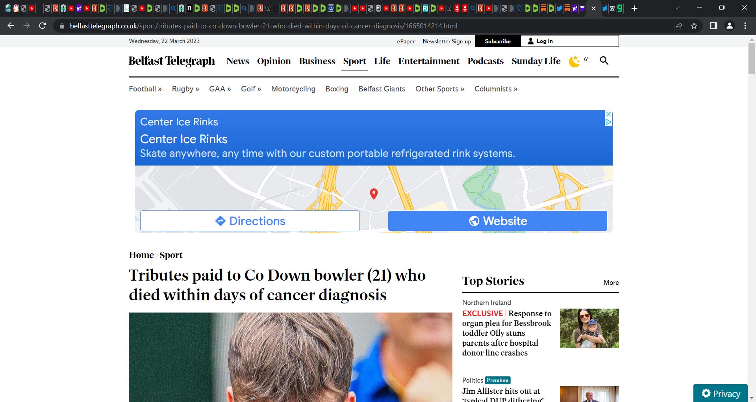Image resolution: width=756 pixels, height=402 pixels.
Task: Go back to the previous page
Action: pos(11,26)
